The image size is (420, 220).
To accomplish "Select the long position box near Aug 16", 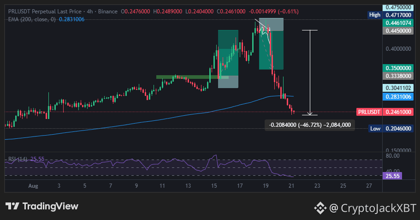I will 228,59.
